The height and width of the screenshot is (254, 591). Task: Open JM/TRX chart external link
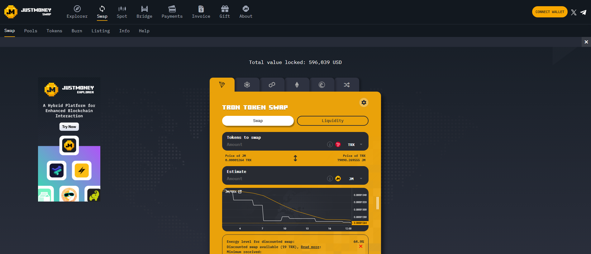coord(240,192)
